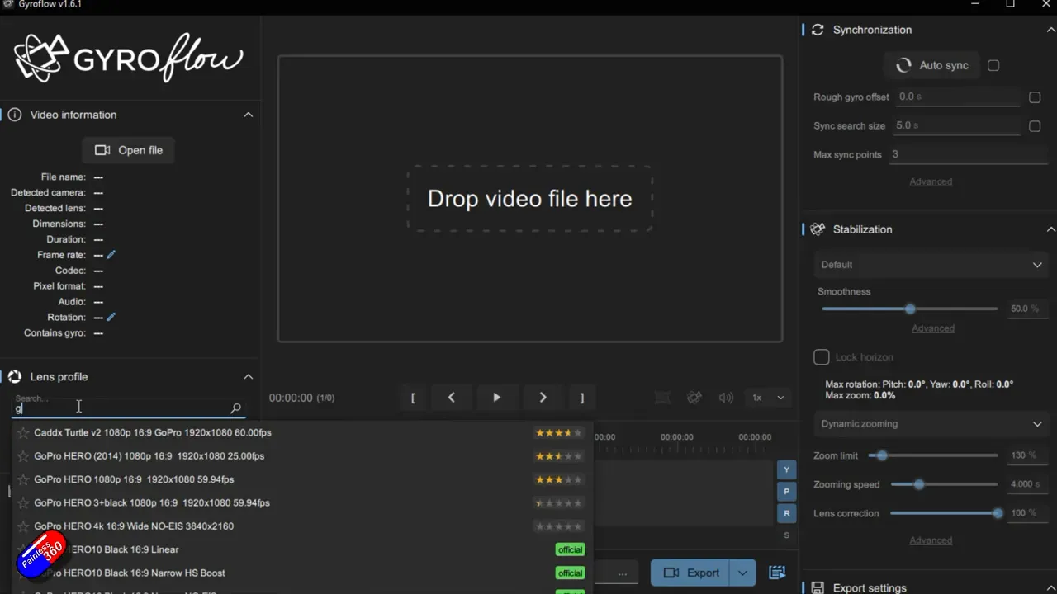Mute audio with speaker icon

[726, 398]
